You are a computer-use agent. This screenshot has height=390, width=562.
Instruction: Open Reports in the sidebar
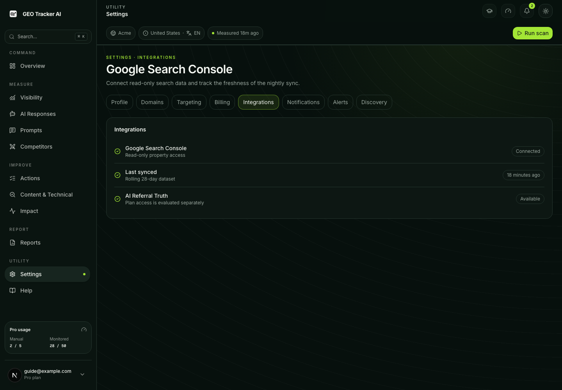point(47,243)
